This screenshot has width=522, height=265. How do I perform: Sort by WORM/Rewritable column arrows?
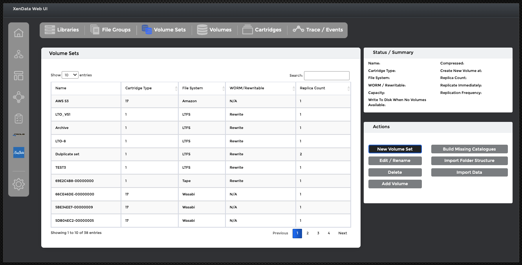click(293, 88)
